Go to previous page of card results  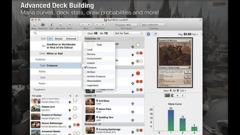pyautogui.click(x=70, y=96)
